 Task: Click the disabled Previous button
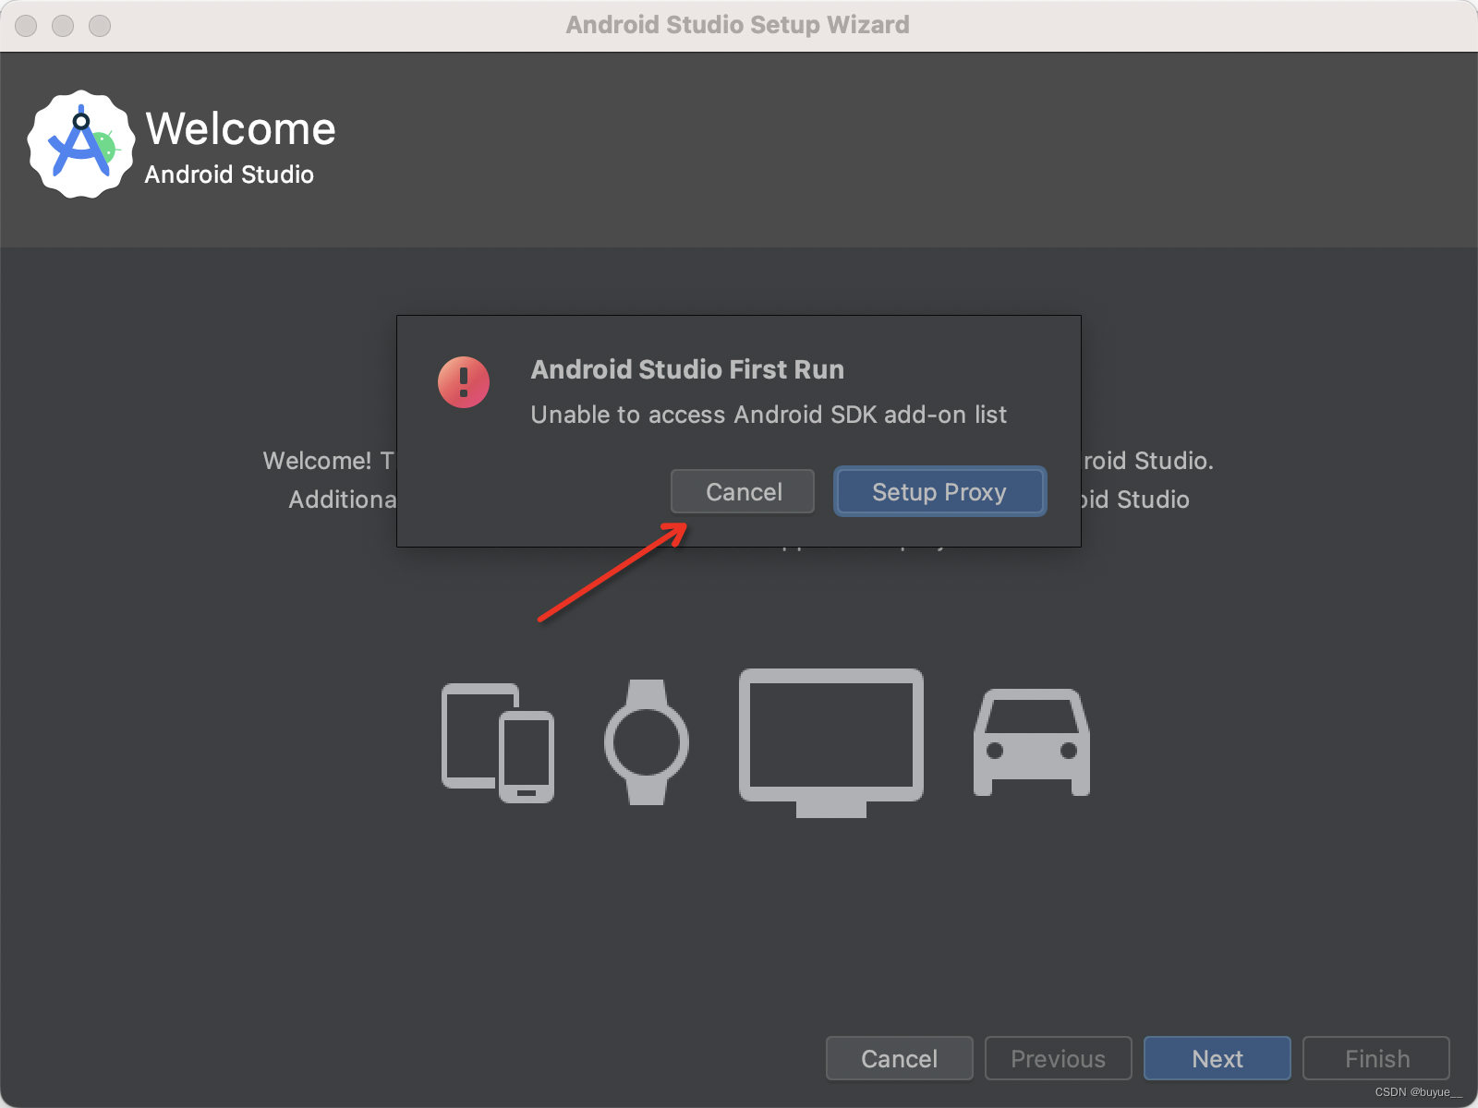click(1058, 1058)
